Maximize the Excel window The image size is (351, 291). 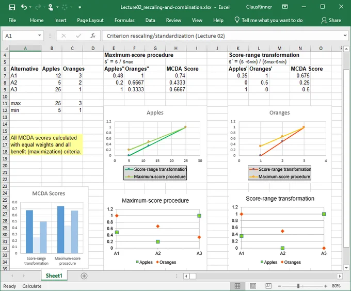coord(323,7)
